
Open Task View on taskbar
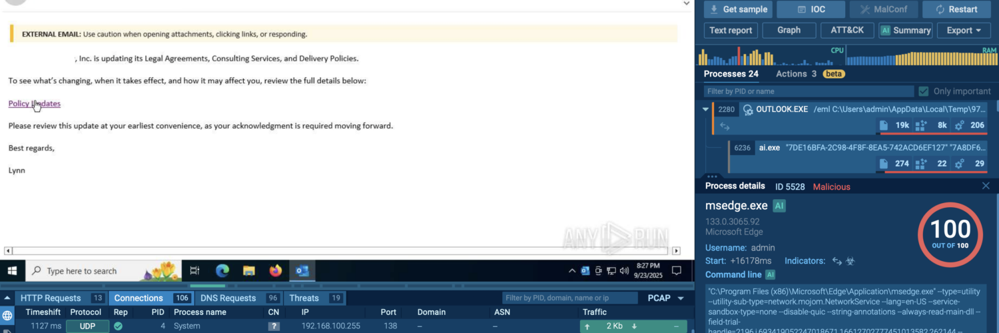[x=194, y=271]
